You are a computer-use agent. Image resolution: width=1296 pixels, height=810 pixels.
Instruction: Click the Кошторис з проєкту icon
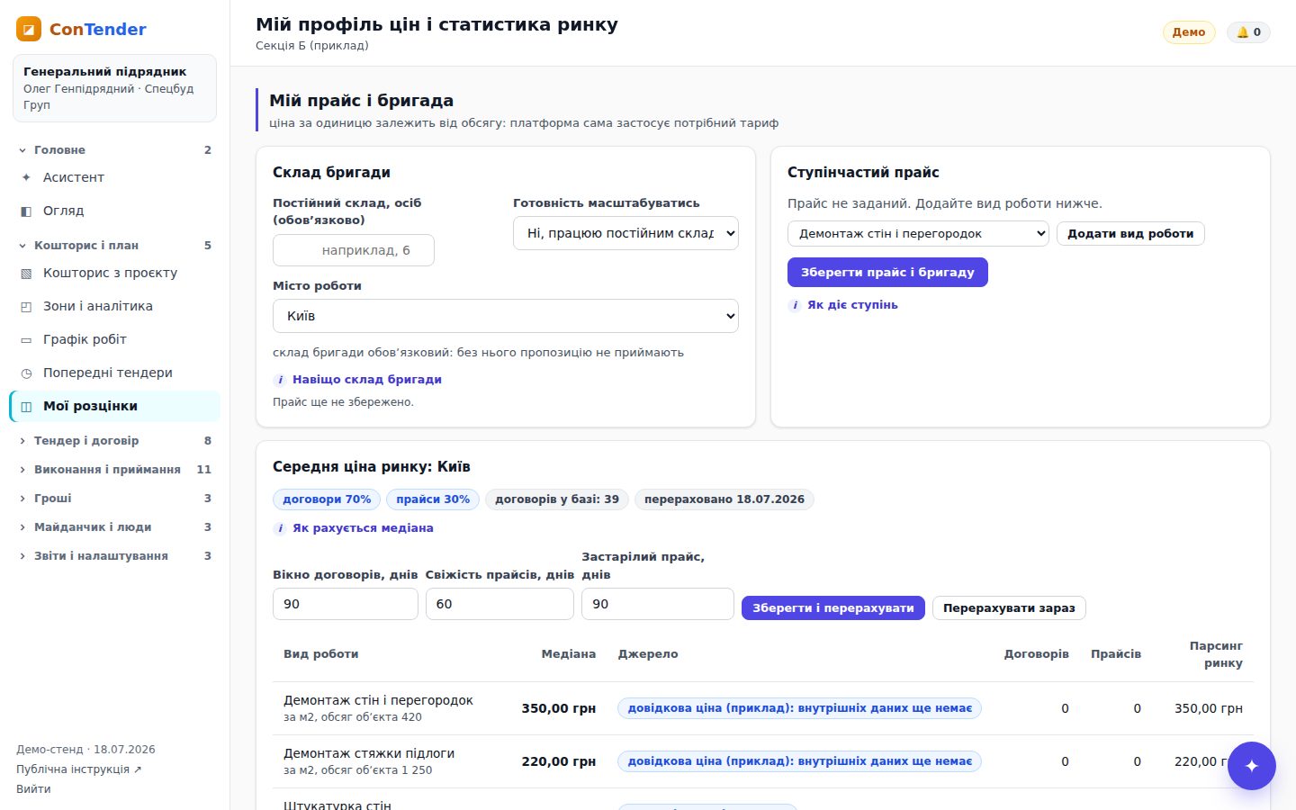tap(26, 273)
